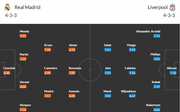Click Courtois's 6.48 rating badge
180x112 pixels.
click(6, 73)
